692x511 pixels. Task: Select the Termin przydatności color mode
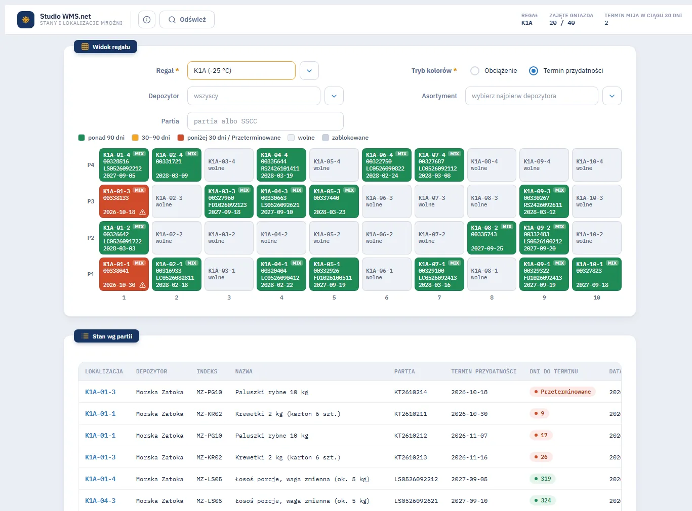pos(534,71)
